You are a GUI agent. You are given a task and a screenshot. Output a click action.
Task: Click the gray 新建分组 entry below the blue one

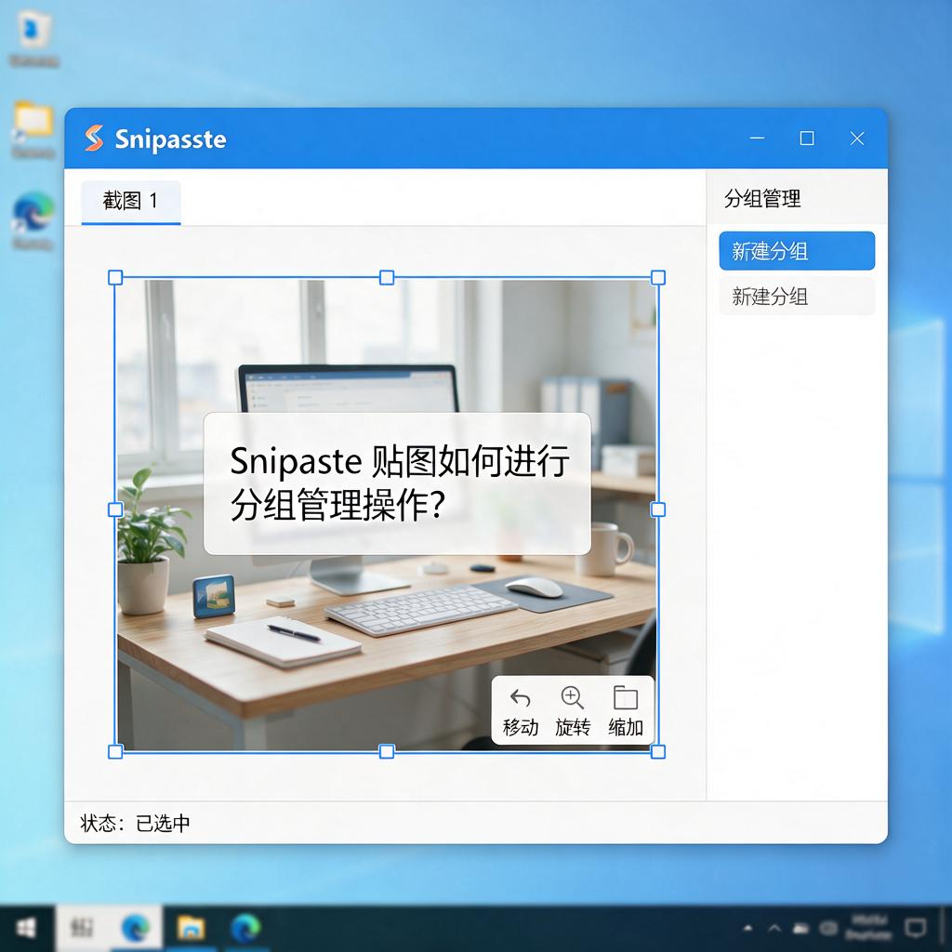(797, 297)
